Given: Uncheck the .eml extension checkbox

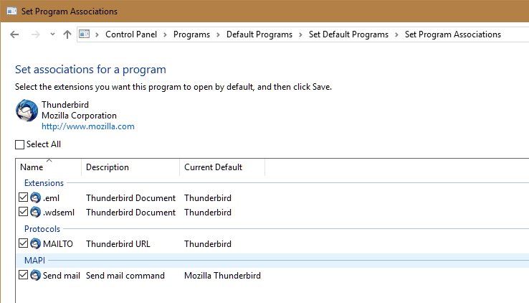Looking at the screenshot, I should click(x=23, y=197).
